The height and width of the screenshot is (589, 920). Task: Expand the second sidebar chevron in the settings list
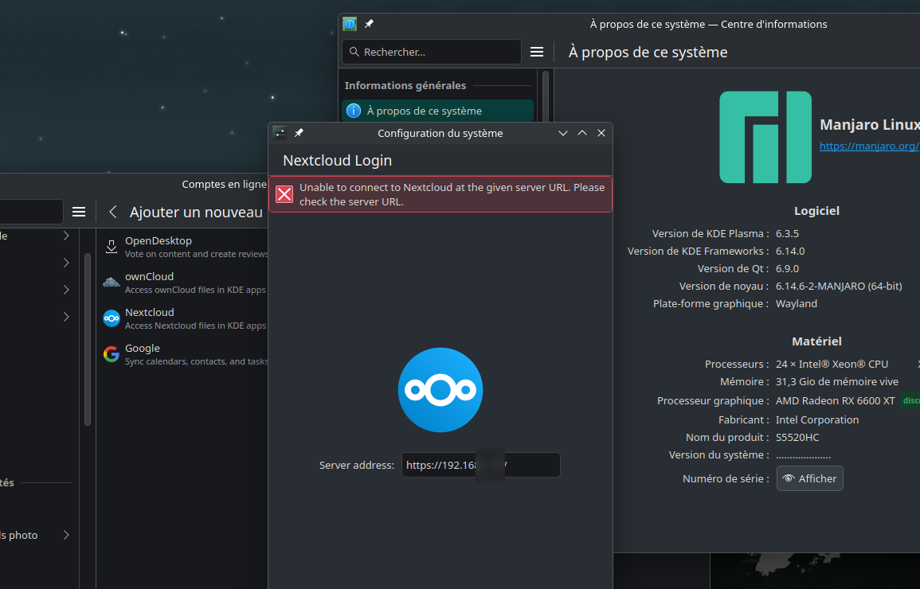(x=66, y=263)
